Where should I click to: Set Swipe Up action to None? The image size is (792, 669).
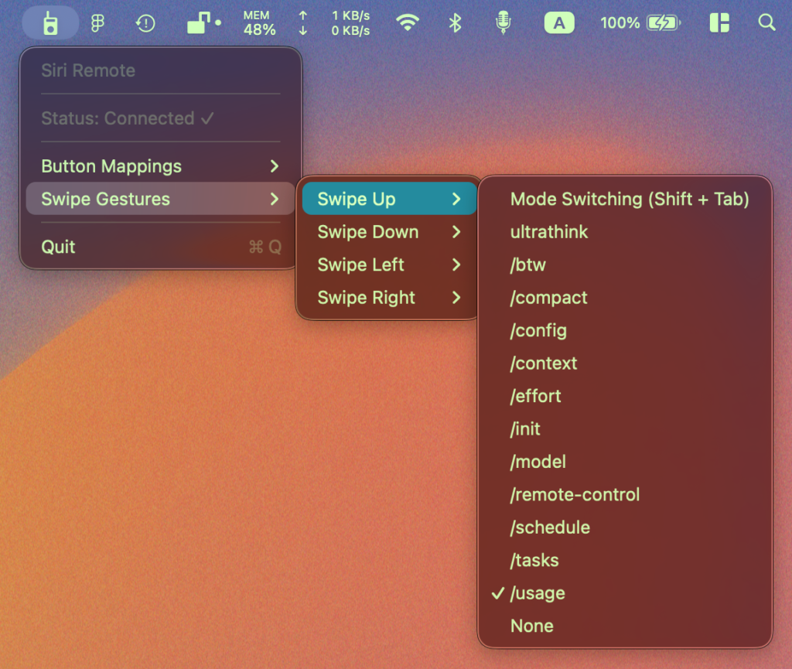(532, 626)
